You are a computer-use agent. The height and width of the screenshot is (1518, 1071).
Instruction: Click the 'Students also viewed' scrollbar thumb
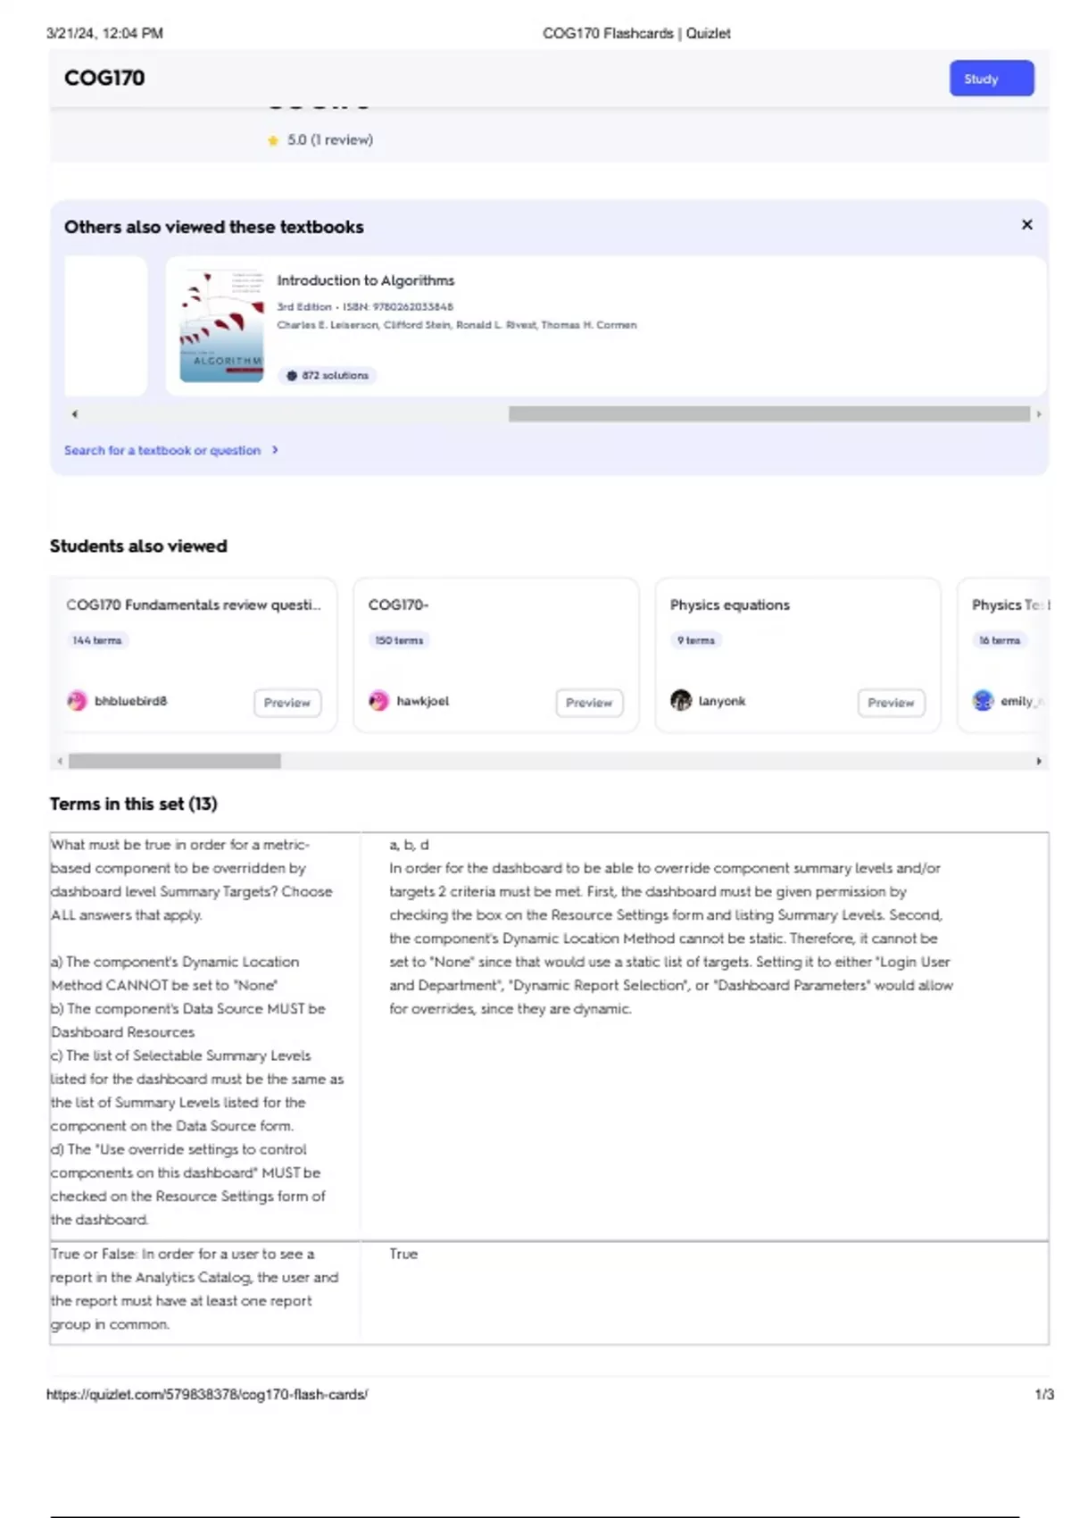point(175,761)
